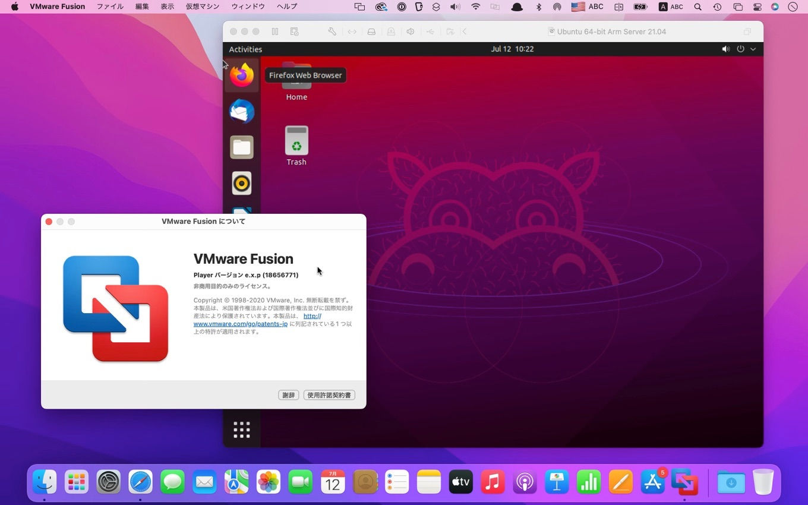808x505 pixels.
Task: Click the Unity view icon in VM title bar
Action: [747, 31]
